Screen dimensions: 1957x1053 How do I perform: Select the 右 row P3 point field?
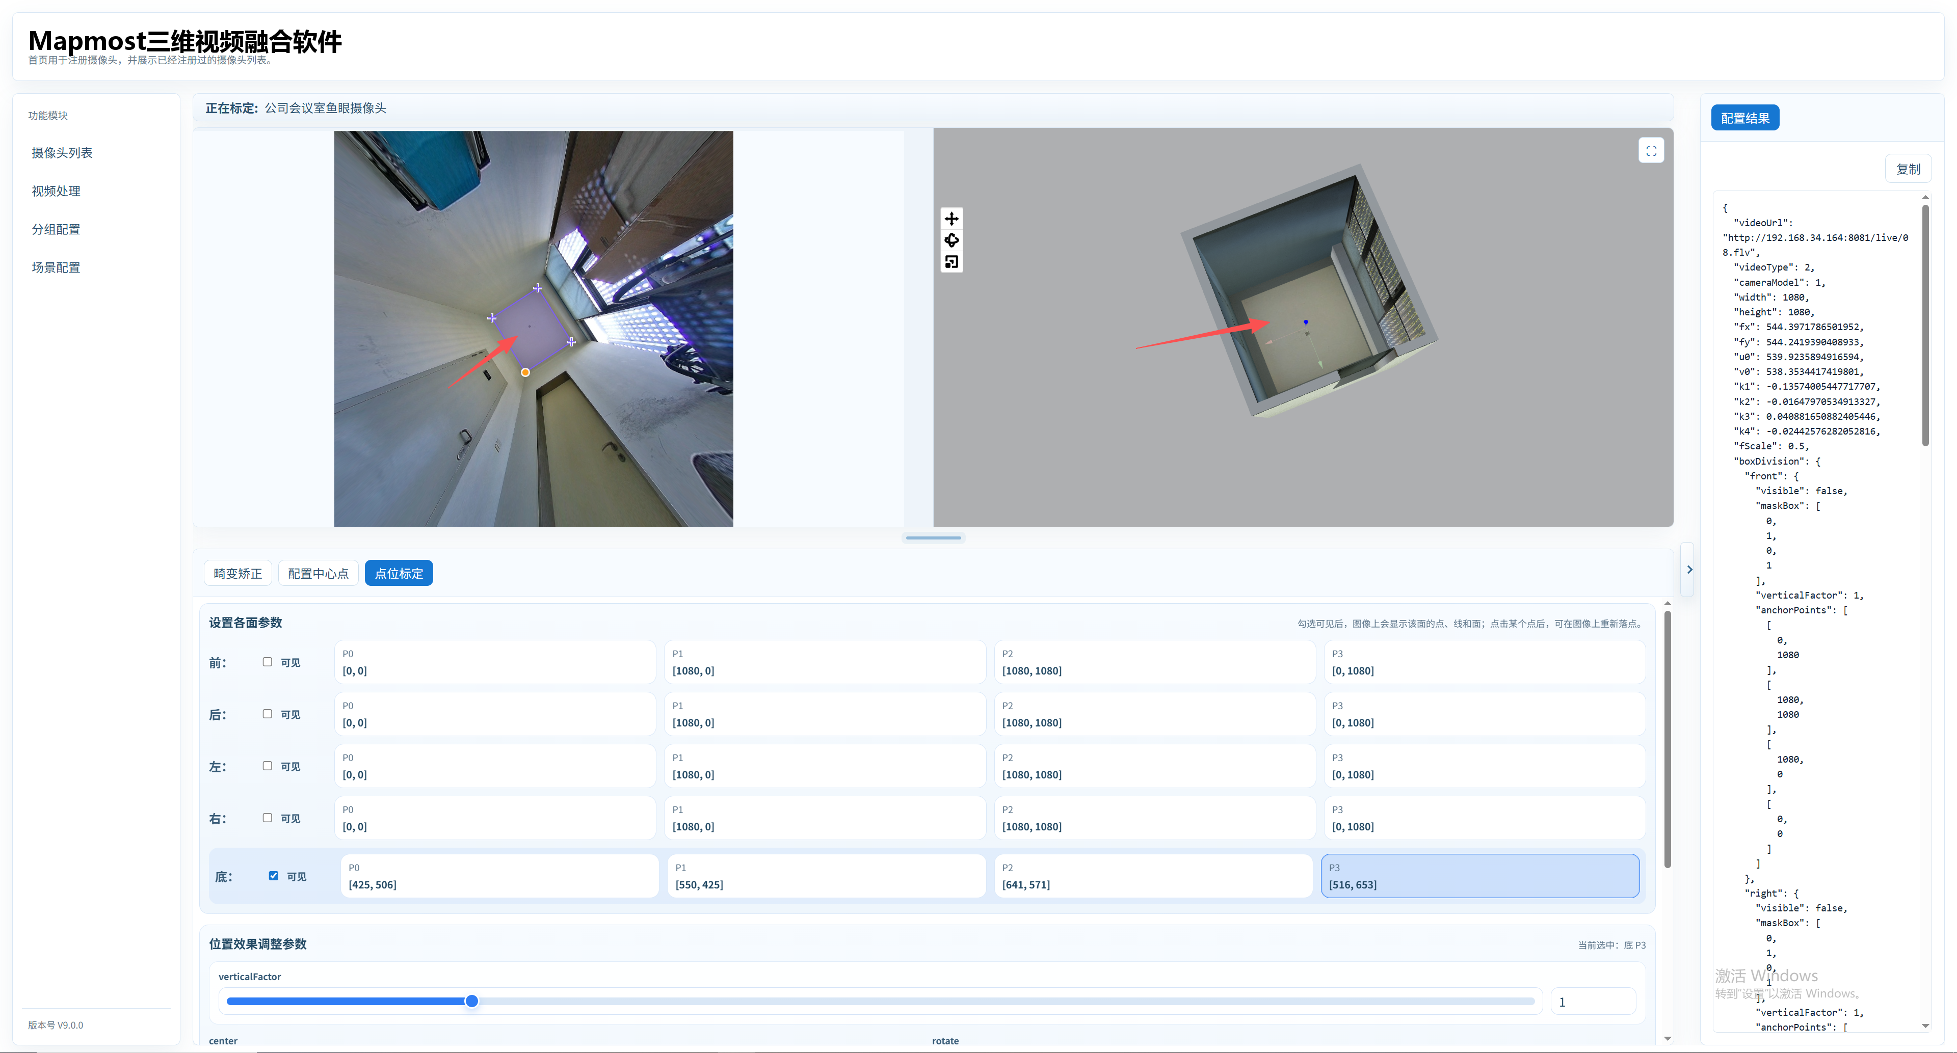(x=1485, y=818)
